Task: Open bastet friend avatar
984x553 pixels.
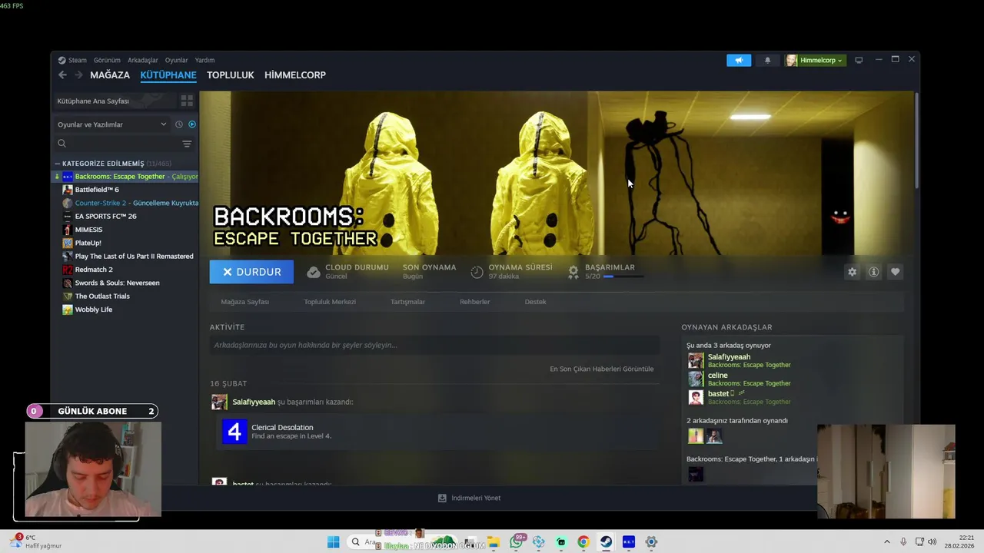Action: pos(695,397)
